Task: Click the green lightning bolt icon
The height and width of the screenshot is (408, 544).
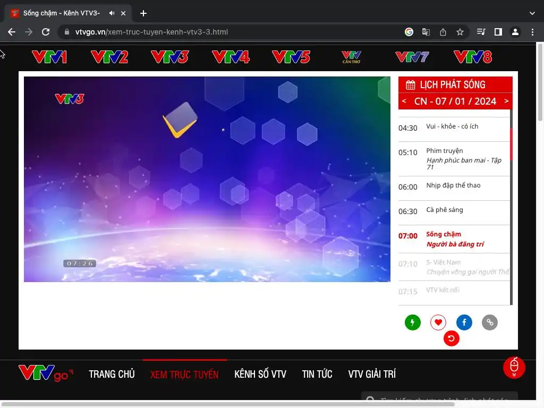Action: (x=412, y=322)
